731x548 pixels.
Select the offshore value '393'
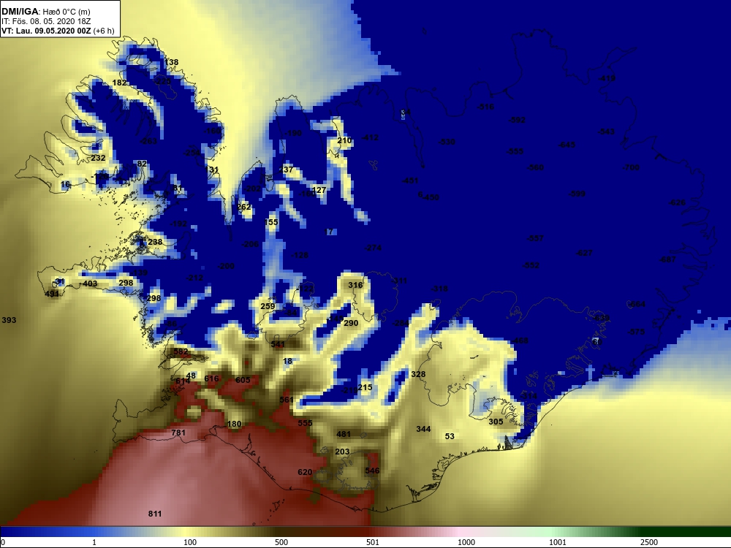click(x=9, y=320)
